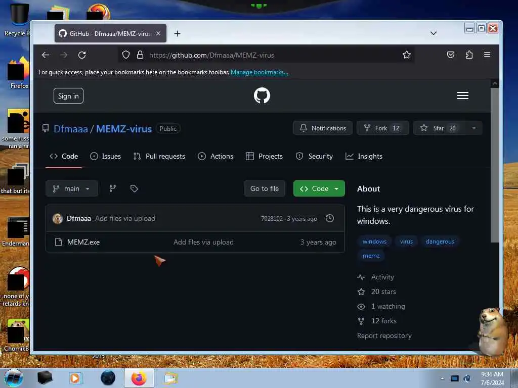This screenshot has height=388, width=518.
Task: Expand the list all tabs chevron
Action: tap(434, 33)
